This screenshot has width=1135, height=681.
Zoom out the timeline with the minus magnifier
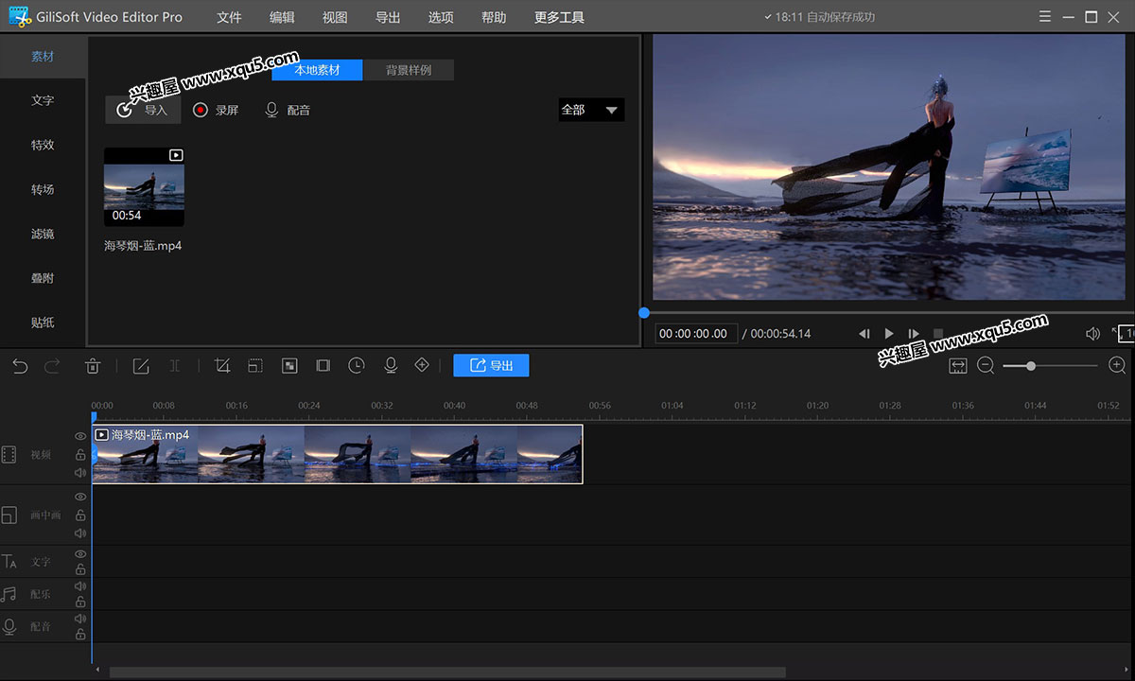point(986,366)
